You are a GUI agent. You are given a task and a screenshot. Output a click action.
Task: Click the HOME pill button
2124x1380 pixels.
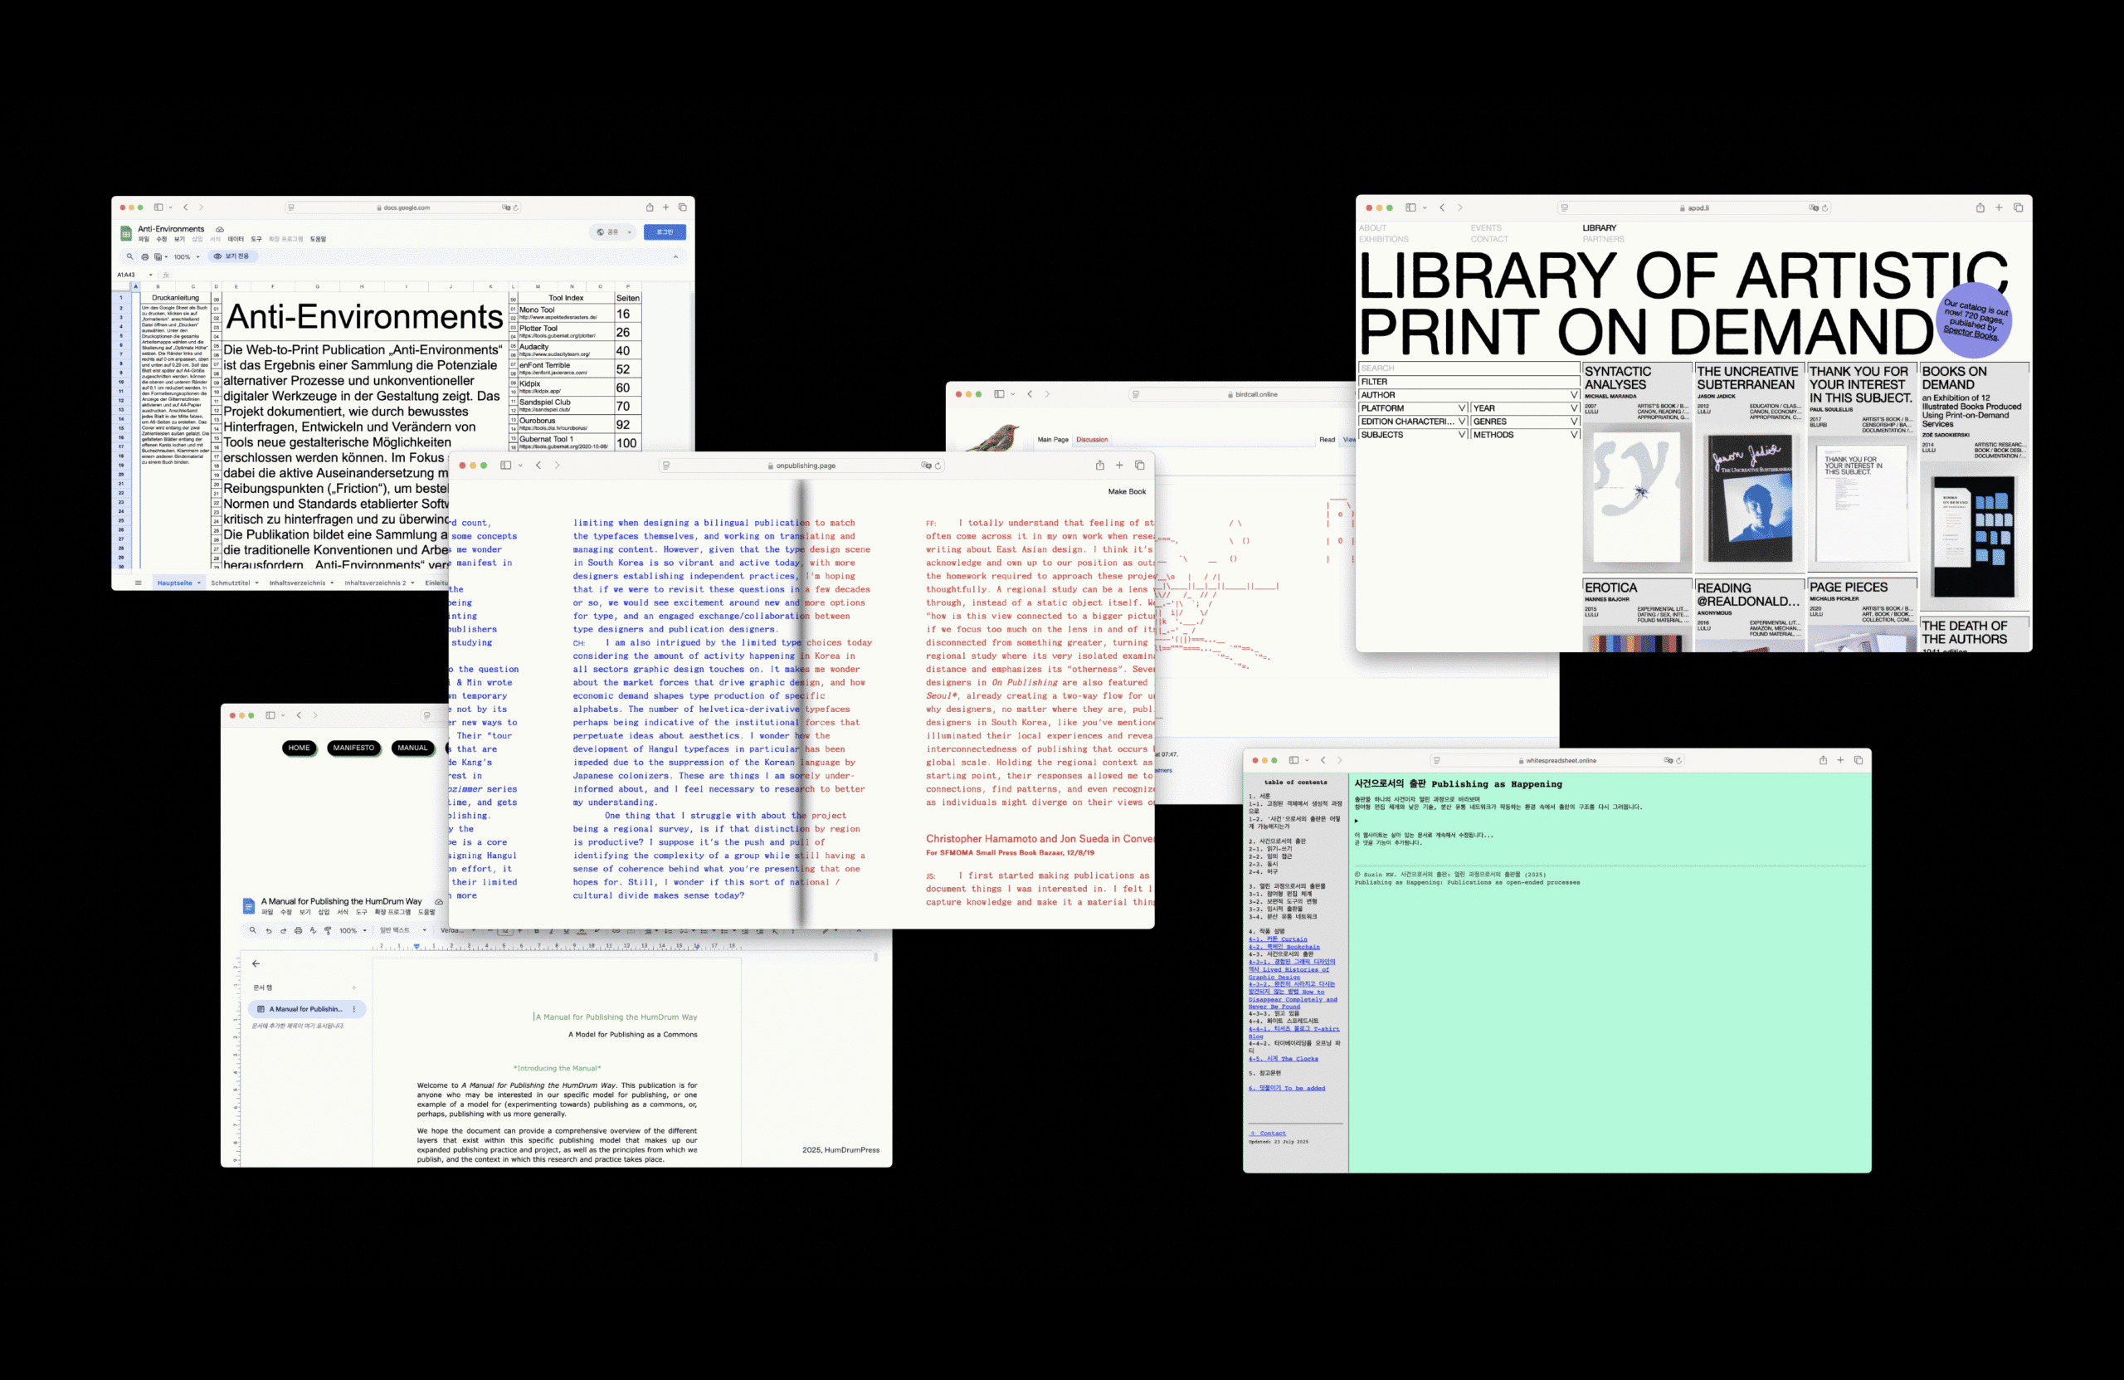299,748
